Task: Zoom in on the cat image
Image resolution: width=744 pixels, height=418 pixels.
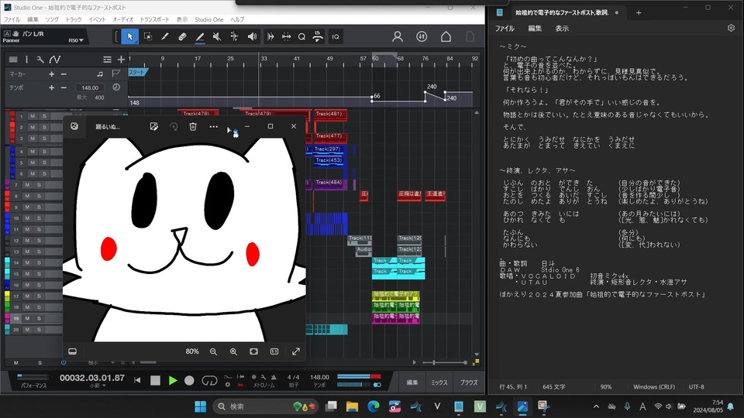Action: click(x=233, y=351)
